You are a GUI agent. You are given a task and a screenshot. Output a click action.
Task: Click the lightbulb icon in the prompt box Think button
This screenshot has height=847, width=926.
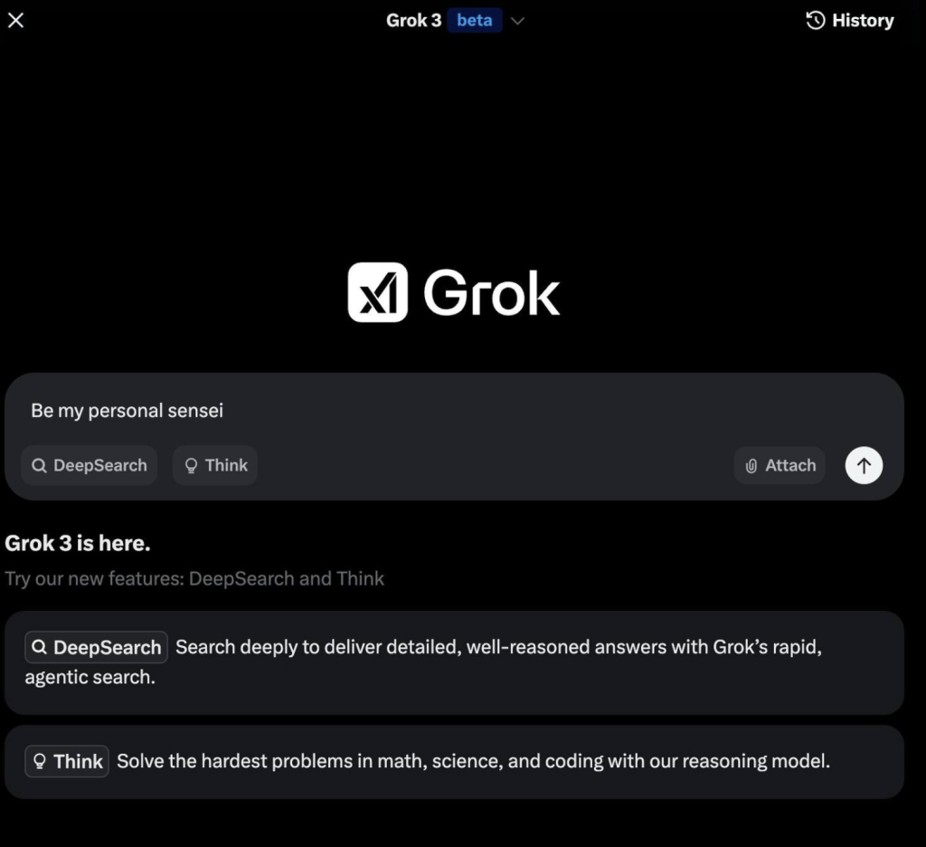191,466
